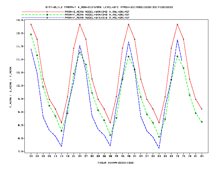This screenshot has width=220, height=170.
Task: Click the y-axis tick label 10.0
Action: pos(19,86)
